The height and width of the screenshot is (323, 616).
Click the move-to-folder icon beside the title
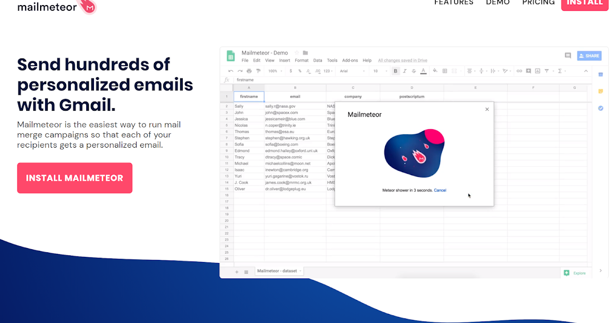click(305, 53)
